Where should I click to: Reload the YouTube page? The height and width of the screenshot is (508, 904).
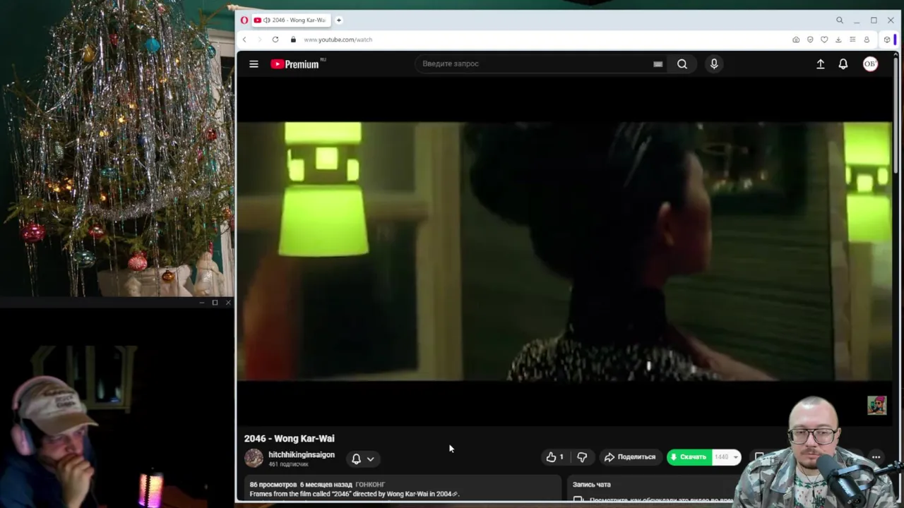(x=275, y=40)
